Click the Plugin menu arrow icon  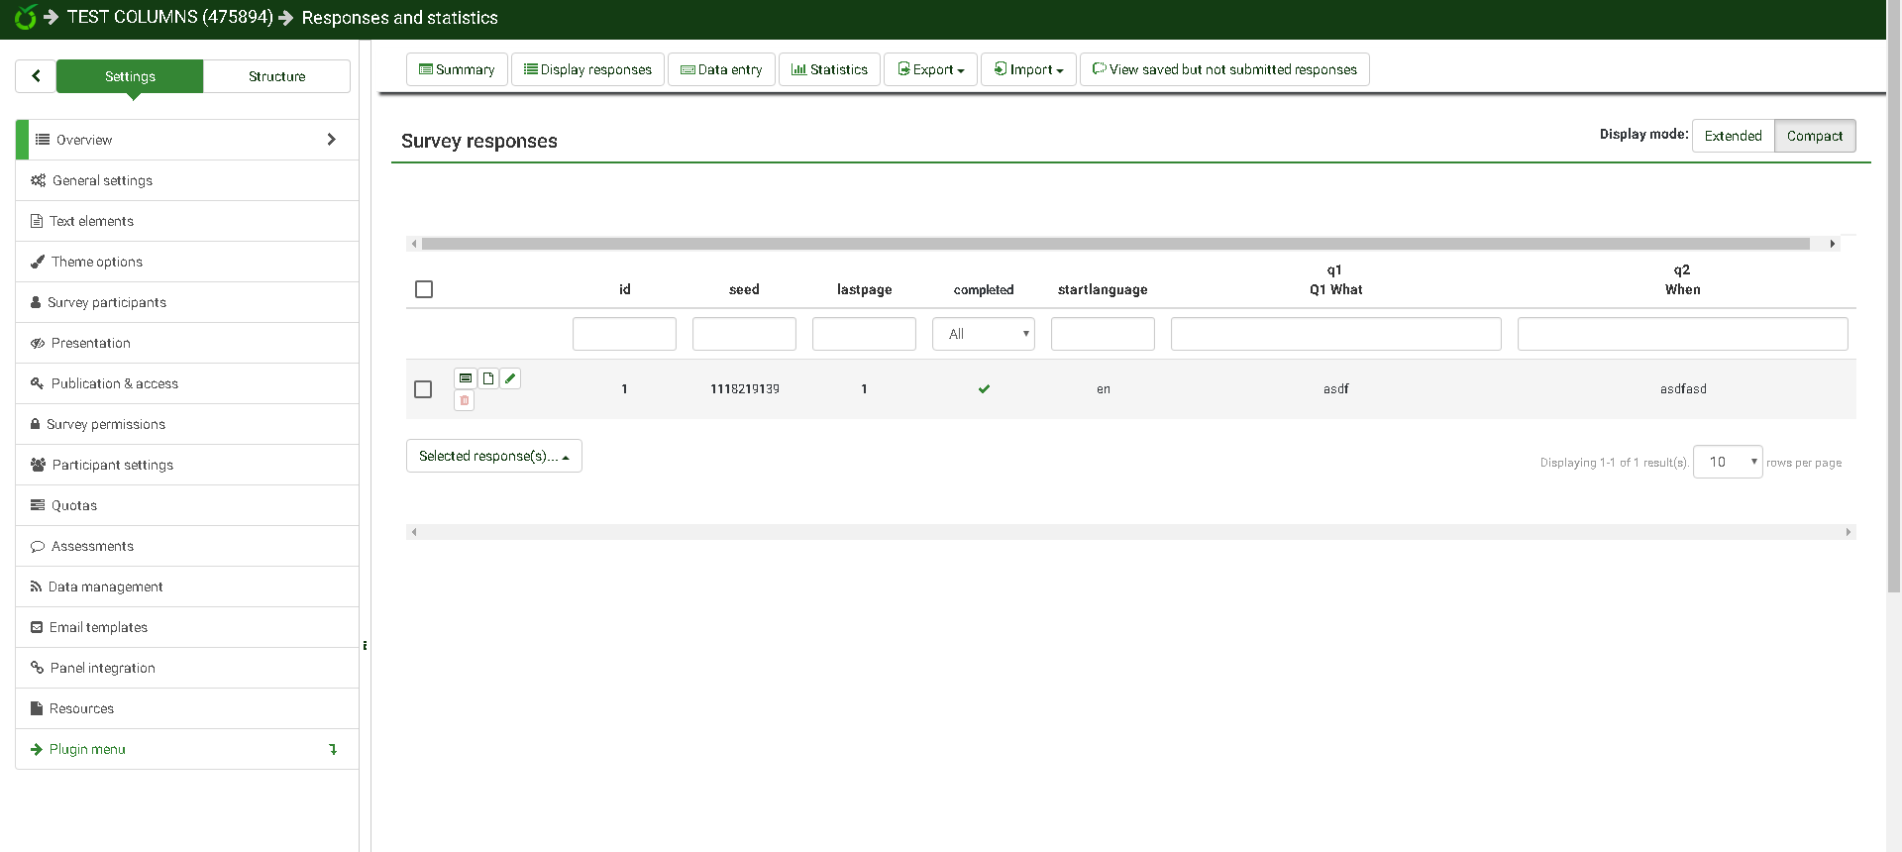(x=333, y=750)
